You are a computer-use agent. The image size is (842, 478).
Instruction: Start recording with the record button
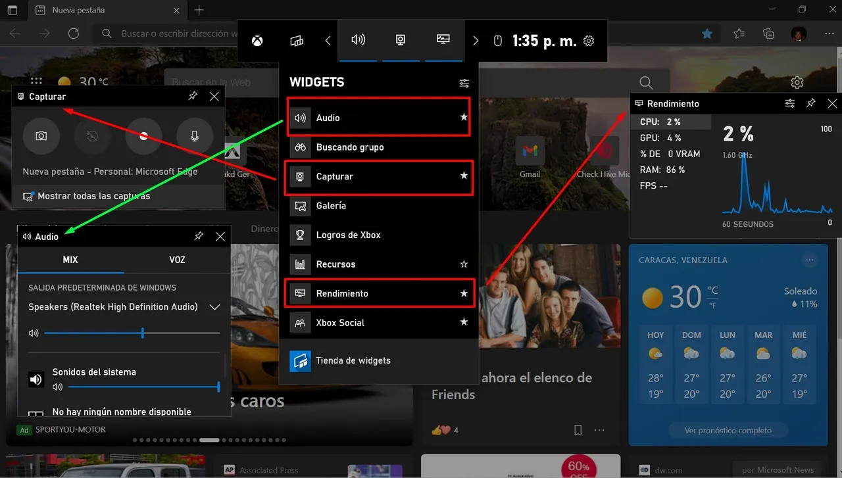[144, 135]
